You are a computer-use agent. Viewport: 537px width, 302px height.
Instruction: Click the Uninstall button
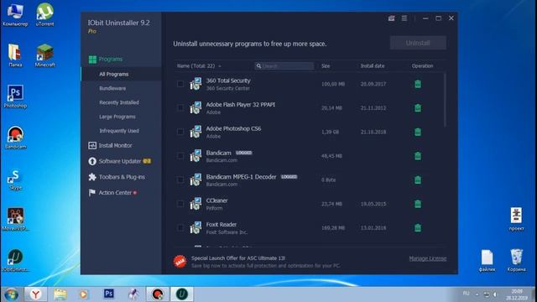point(418,43)
